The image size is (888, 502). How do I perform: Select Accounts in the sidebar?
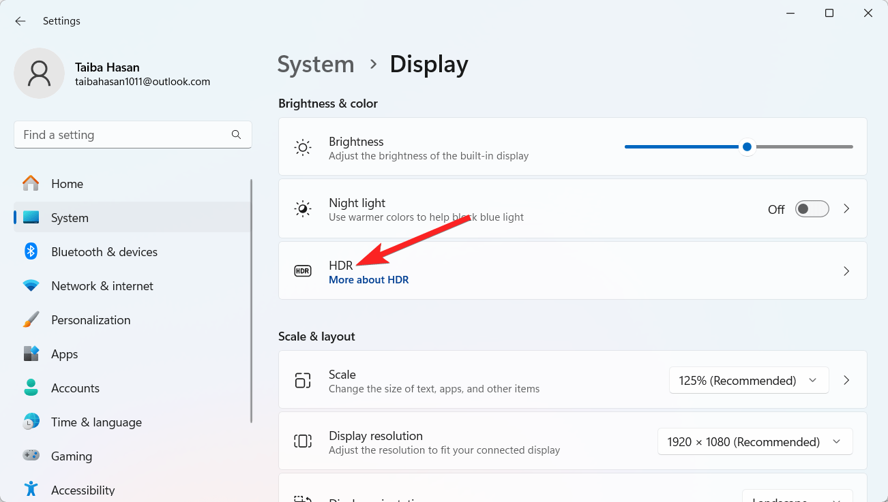point(75,388)
